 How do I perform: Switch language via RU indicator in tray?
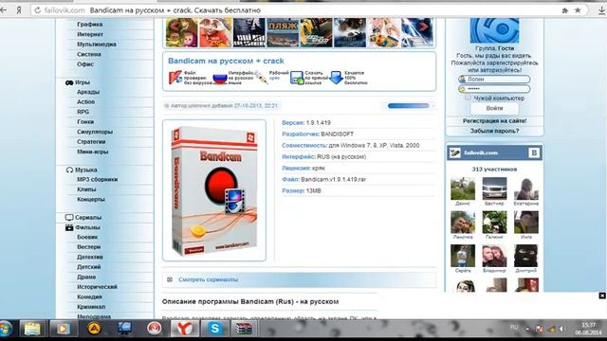click(x=514, y=328)
